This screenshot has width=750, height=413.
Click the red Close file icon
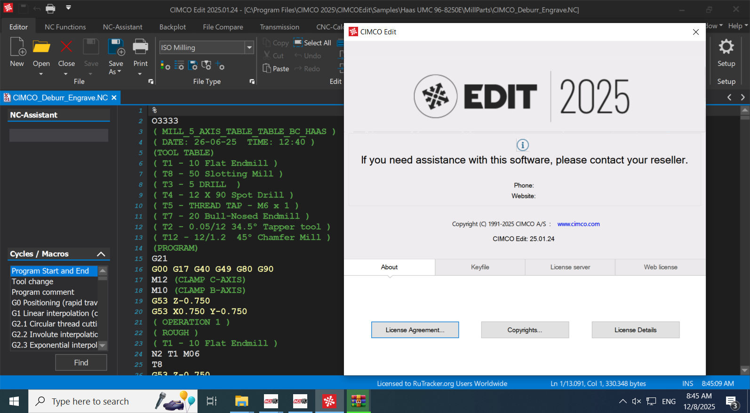(66, 47)
